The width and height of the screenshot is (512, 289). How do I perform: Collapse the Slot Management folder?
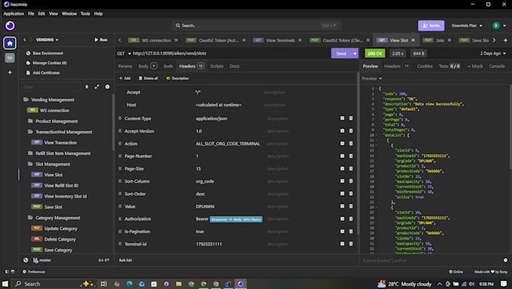53,164
